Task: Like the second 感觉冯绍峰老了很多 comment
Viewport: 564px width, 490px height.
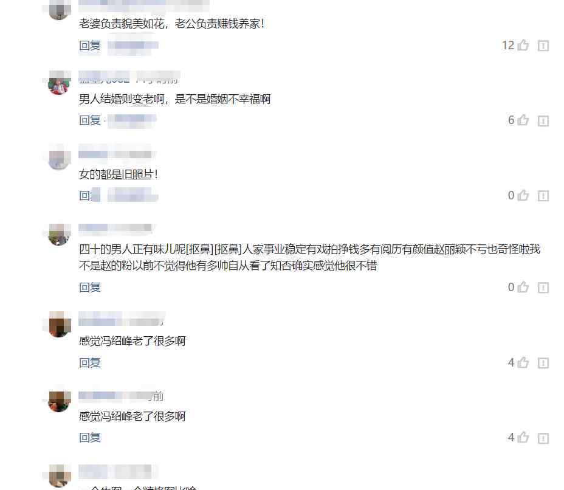Action: coord(523,437)
